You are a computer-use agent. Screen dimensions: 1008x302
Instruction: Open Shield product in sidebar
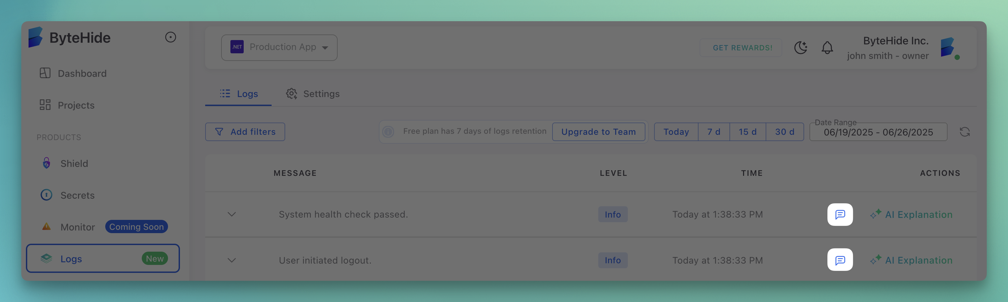[74, 164]
